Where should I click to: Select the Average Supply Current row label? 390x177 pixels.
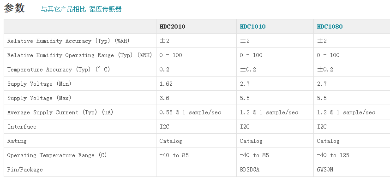(60, 112)
